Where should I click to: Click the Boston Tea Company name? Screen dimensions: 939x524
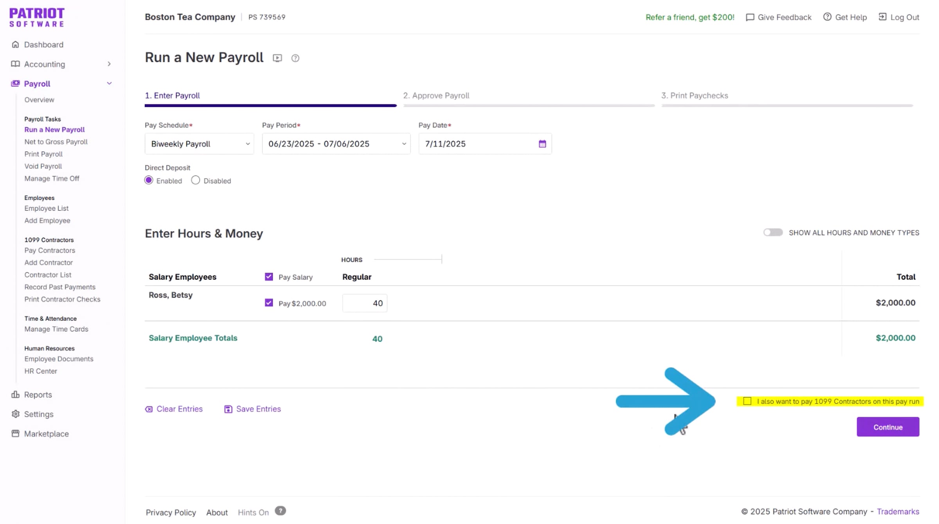(190, 17)
